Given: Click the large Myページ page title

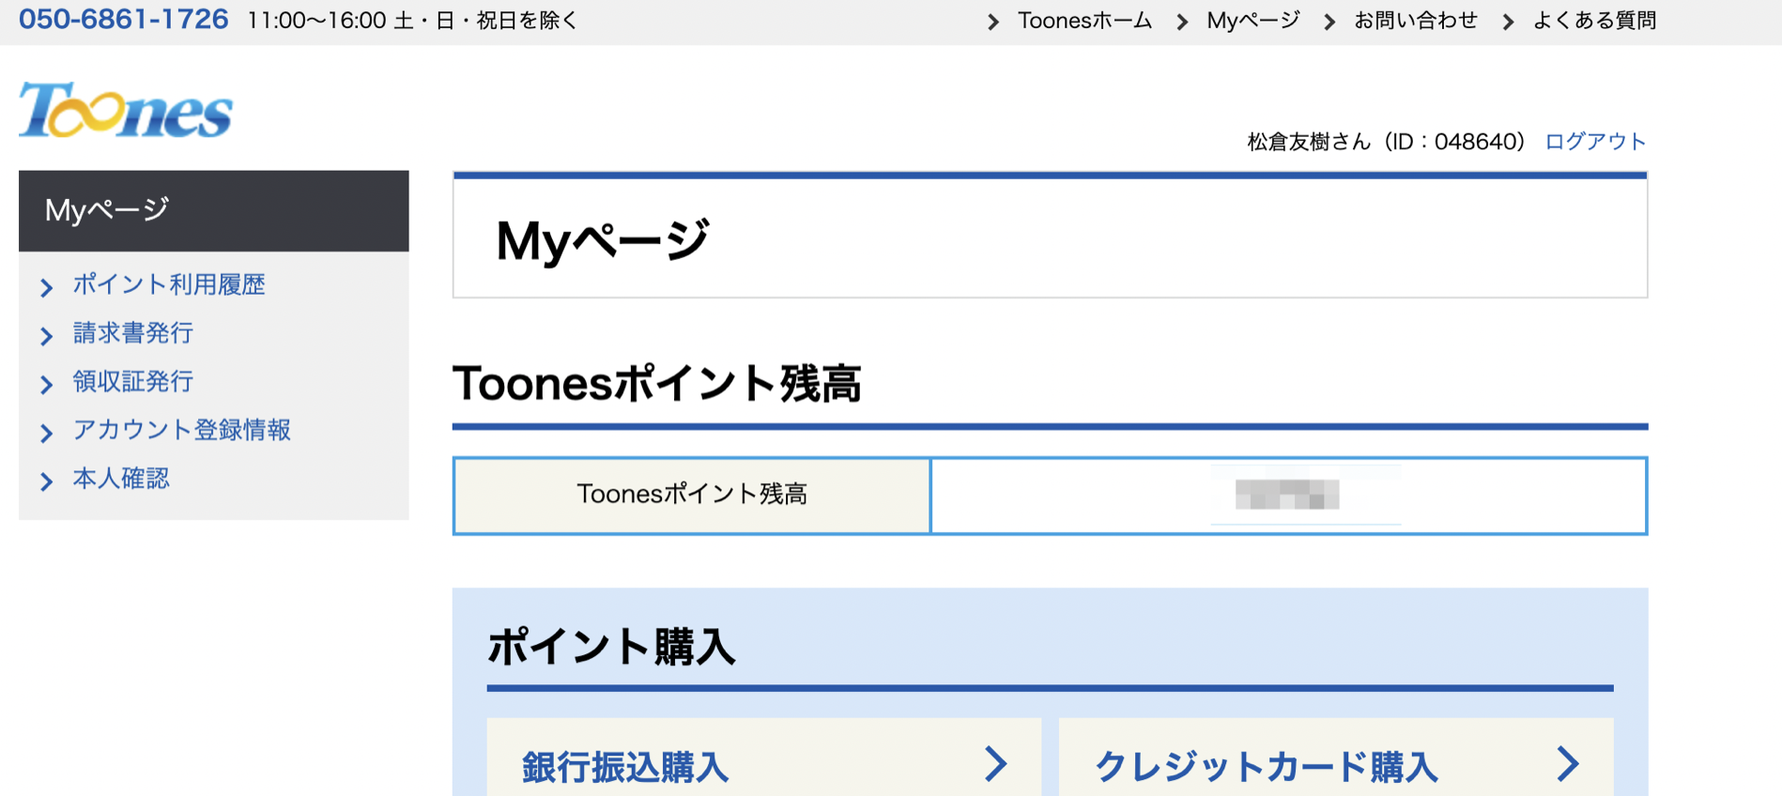Looking at the screenshot, I should pyautogui.click(x=603, y=240).
